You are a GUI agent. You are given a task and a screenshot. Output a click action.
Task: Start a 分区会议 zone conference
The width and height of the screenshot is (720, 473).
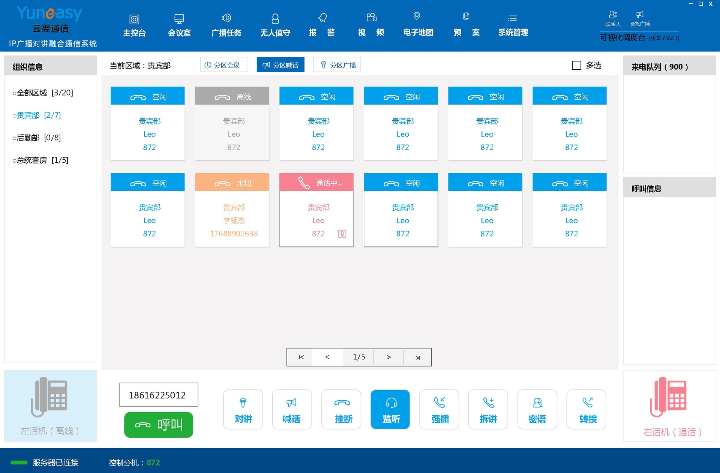coord(223,64)
